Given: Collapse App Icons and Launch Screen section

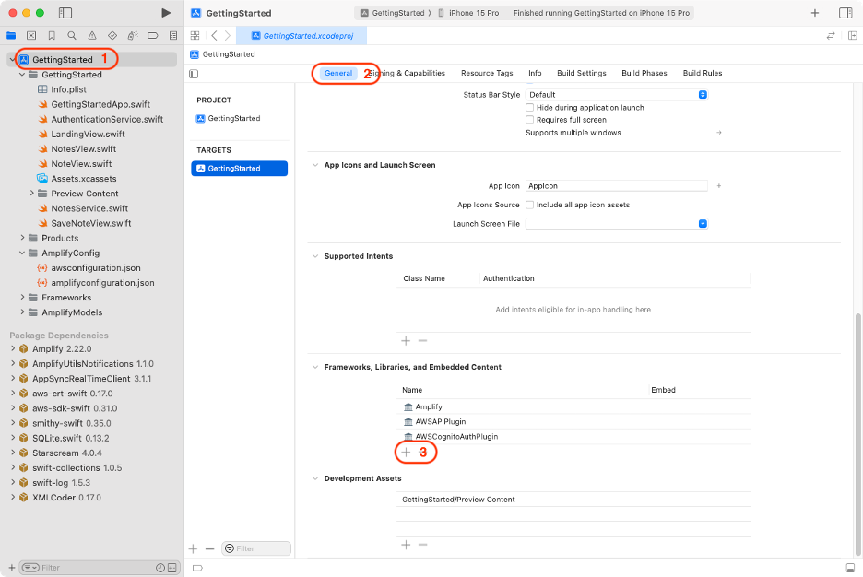Looking at the screenshot, I should click(315, 165).
